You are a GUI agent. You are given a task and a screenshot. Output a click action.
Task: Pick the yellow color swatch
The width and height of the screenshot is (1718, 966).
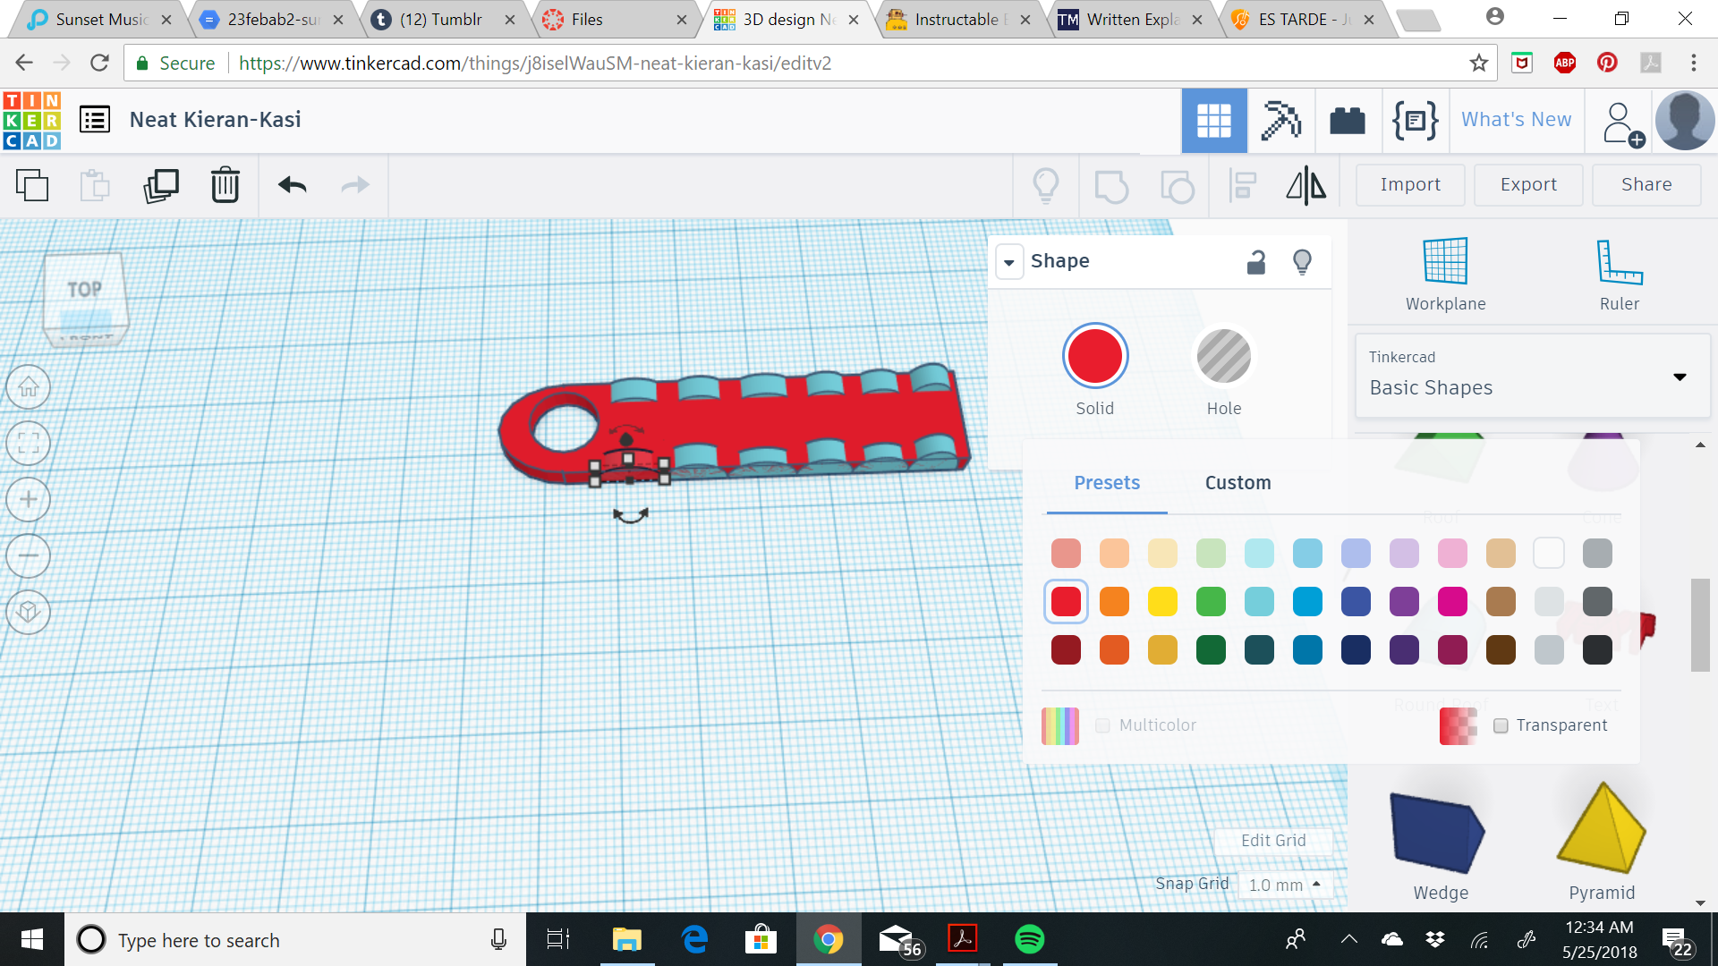[x=1162, y=602]
